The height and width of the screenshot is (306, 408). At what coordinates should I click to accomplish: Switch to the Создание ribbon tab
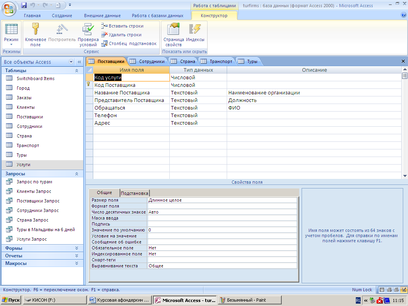[62, 16]
